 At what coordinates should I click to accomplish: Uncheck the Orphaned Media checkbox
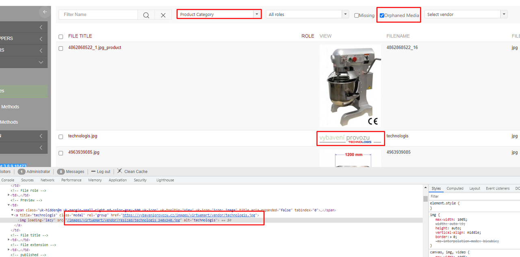[x=382, y=15]
